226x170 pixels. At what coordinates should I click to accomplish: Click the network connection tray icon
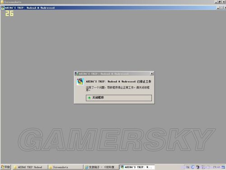tap(198, 167)
